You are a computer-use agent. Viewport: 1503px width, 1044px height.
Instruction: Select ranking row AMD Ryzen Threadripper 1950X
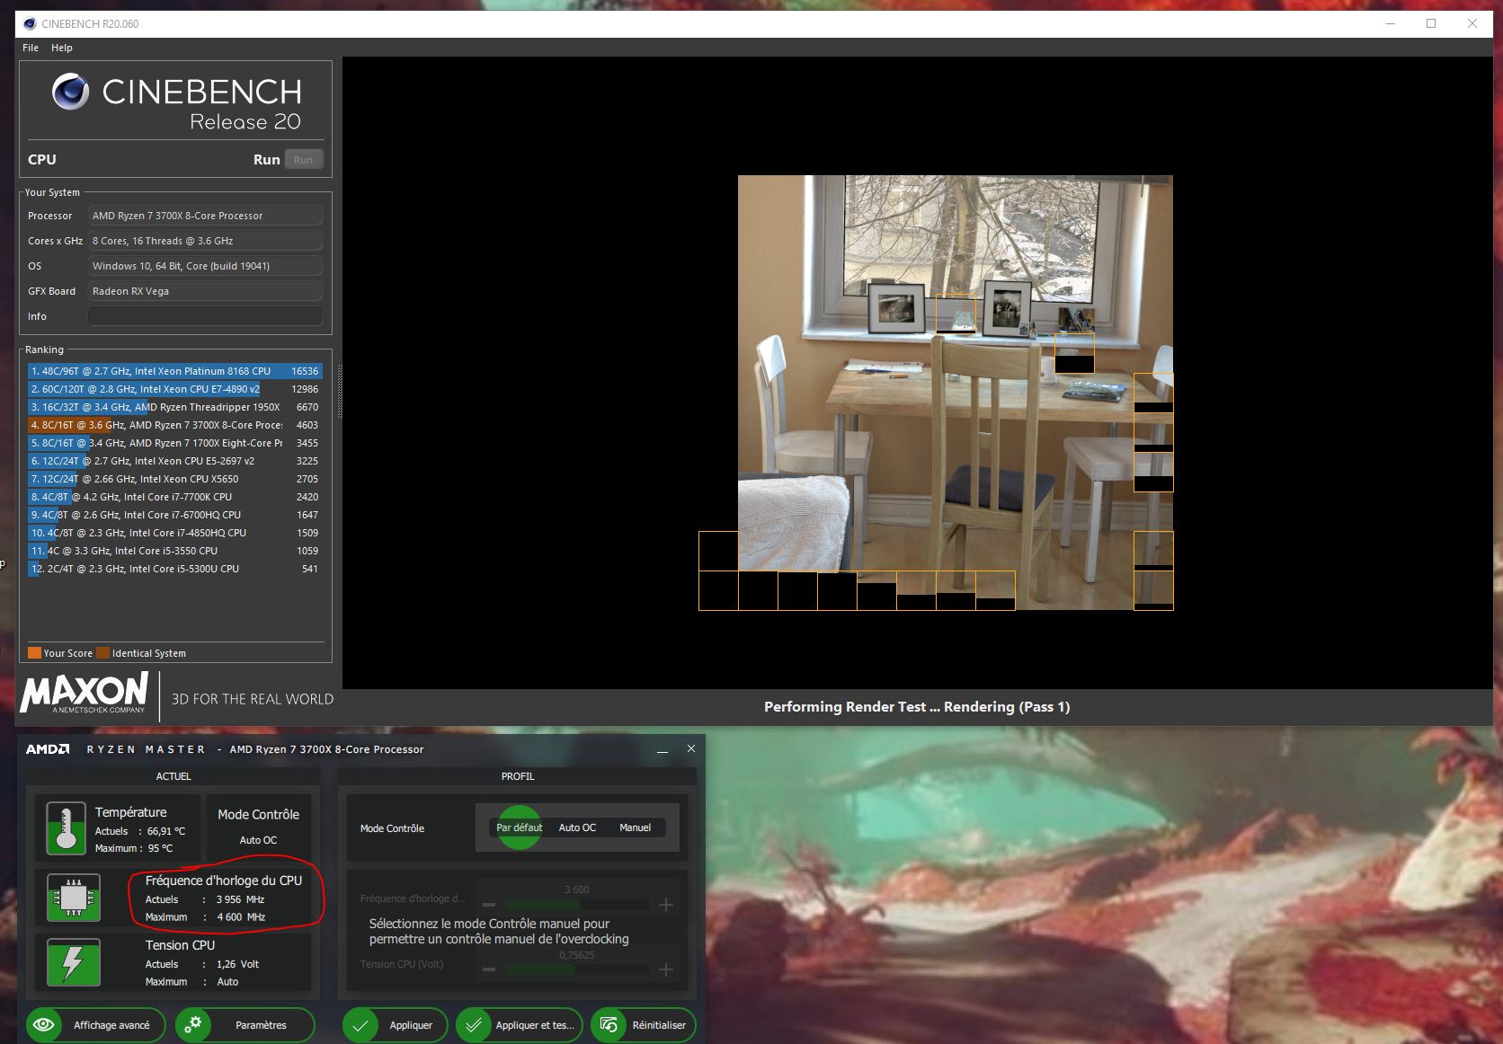pyautogui.click(x=175, y=407)
